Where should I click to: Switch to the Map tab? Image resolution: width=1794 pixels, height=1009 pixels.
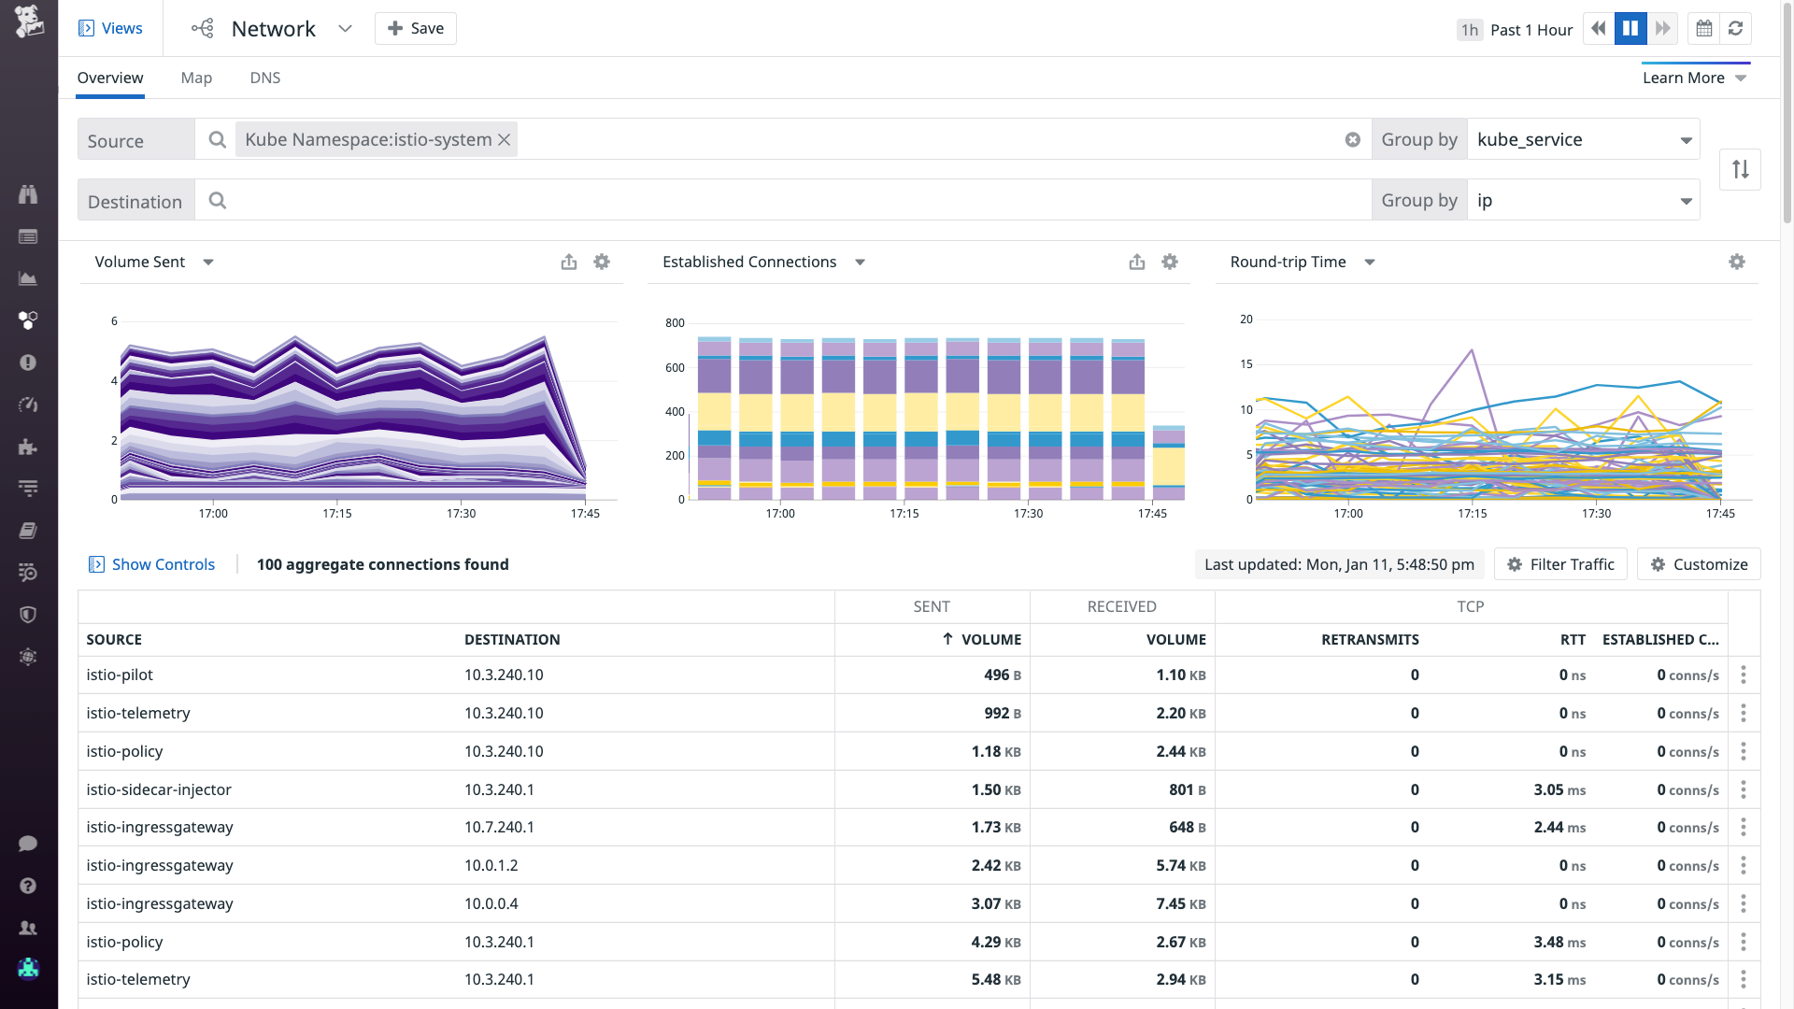196,78
